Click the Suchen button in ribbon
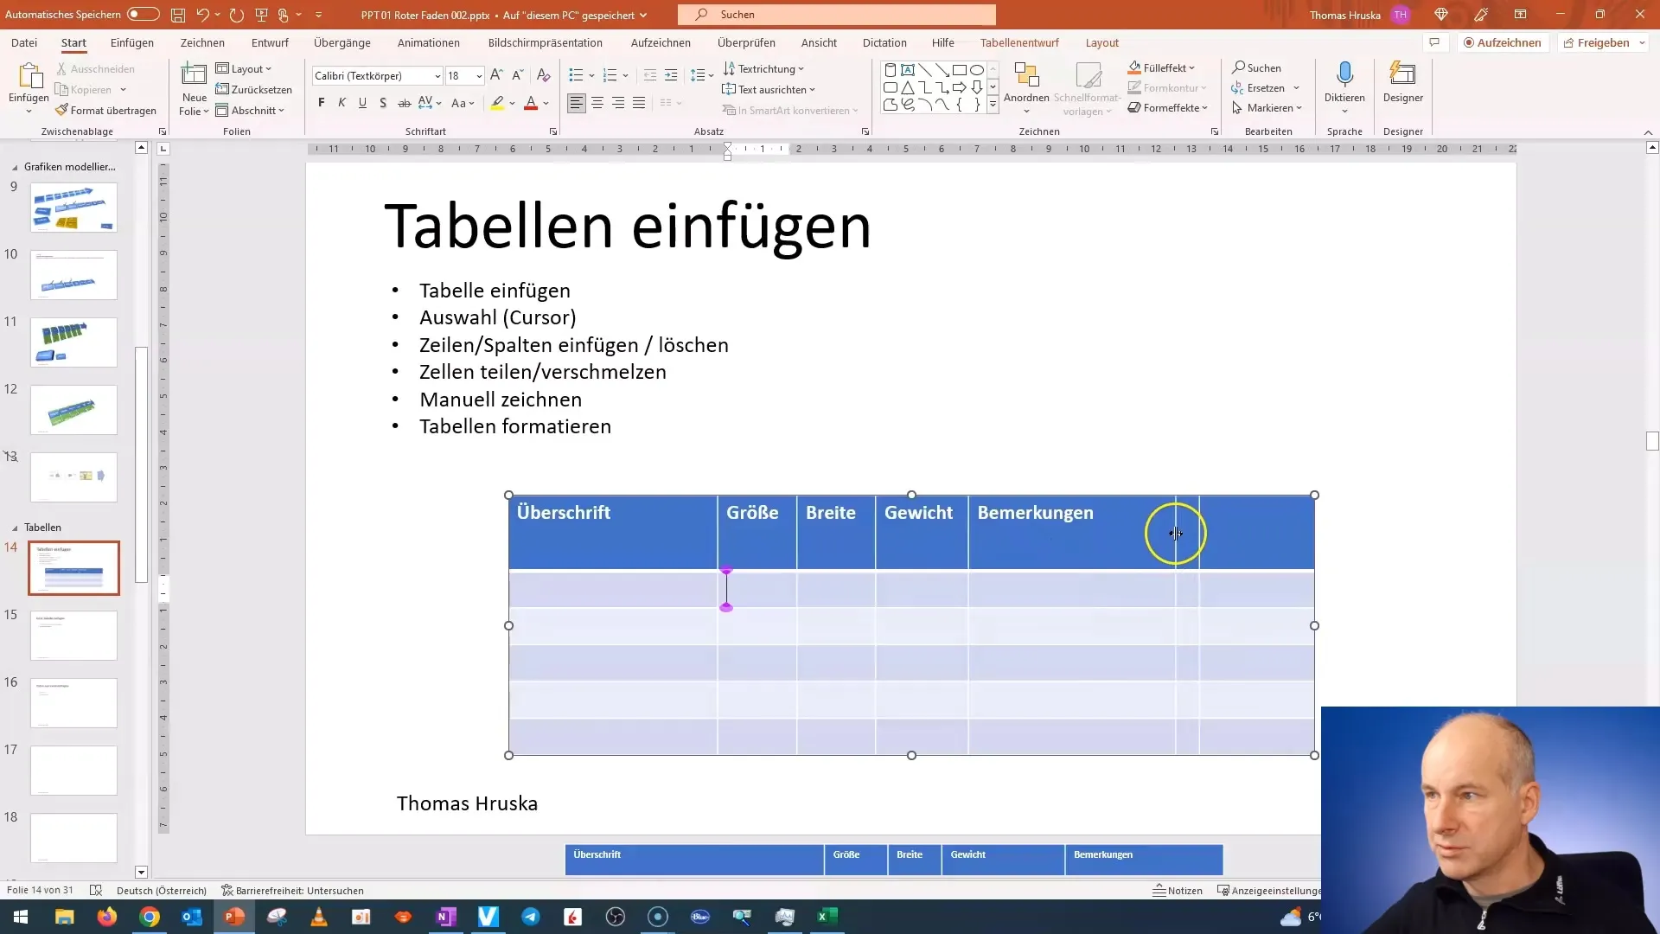 [1256, 68]
